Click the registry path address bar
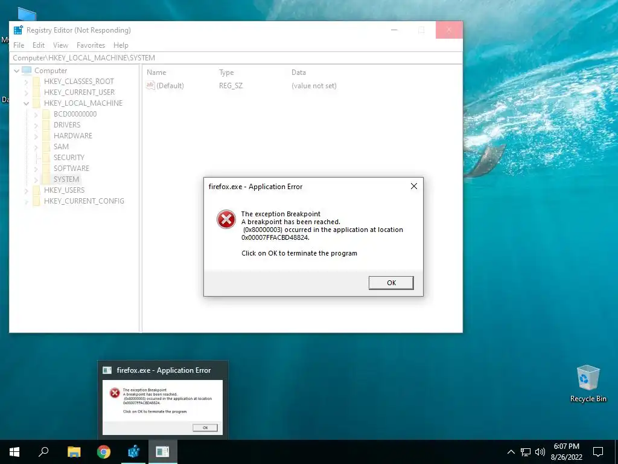The width and height of the screenshot is (618, 464). [236, 57]
